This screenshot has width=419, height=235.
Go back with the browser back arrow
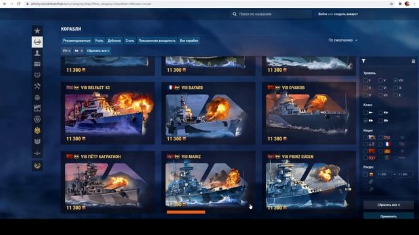tap(5, 4)
